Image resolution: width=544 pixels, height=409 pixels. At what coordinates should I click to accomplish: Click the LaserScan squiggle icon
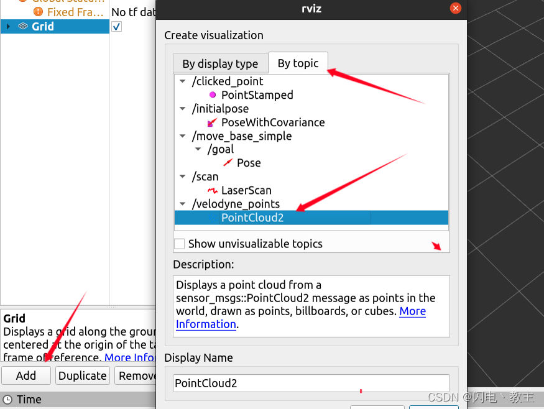(x=213, y=190)
